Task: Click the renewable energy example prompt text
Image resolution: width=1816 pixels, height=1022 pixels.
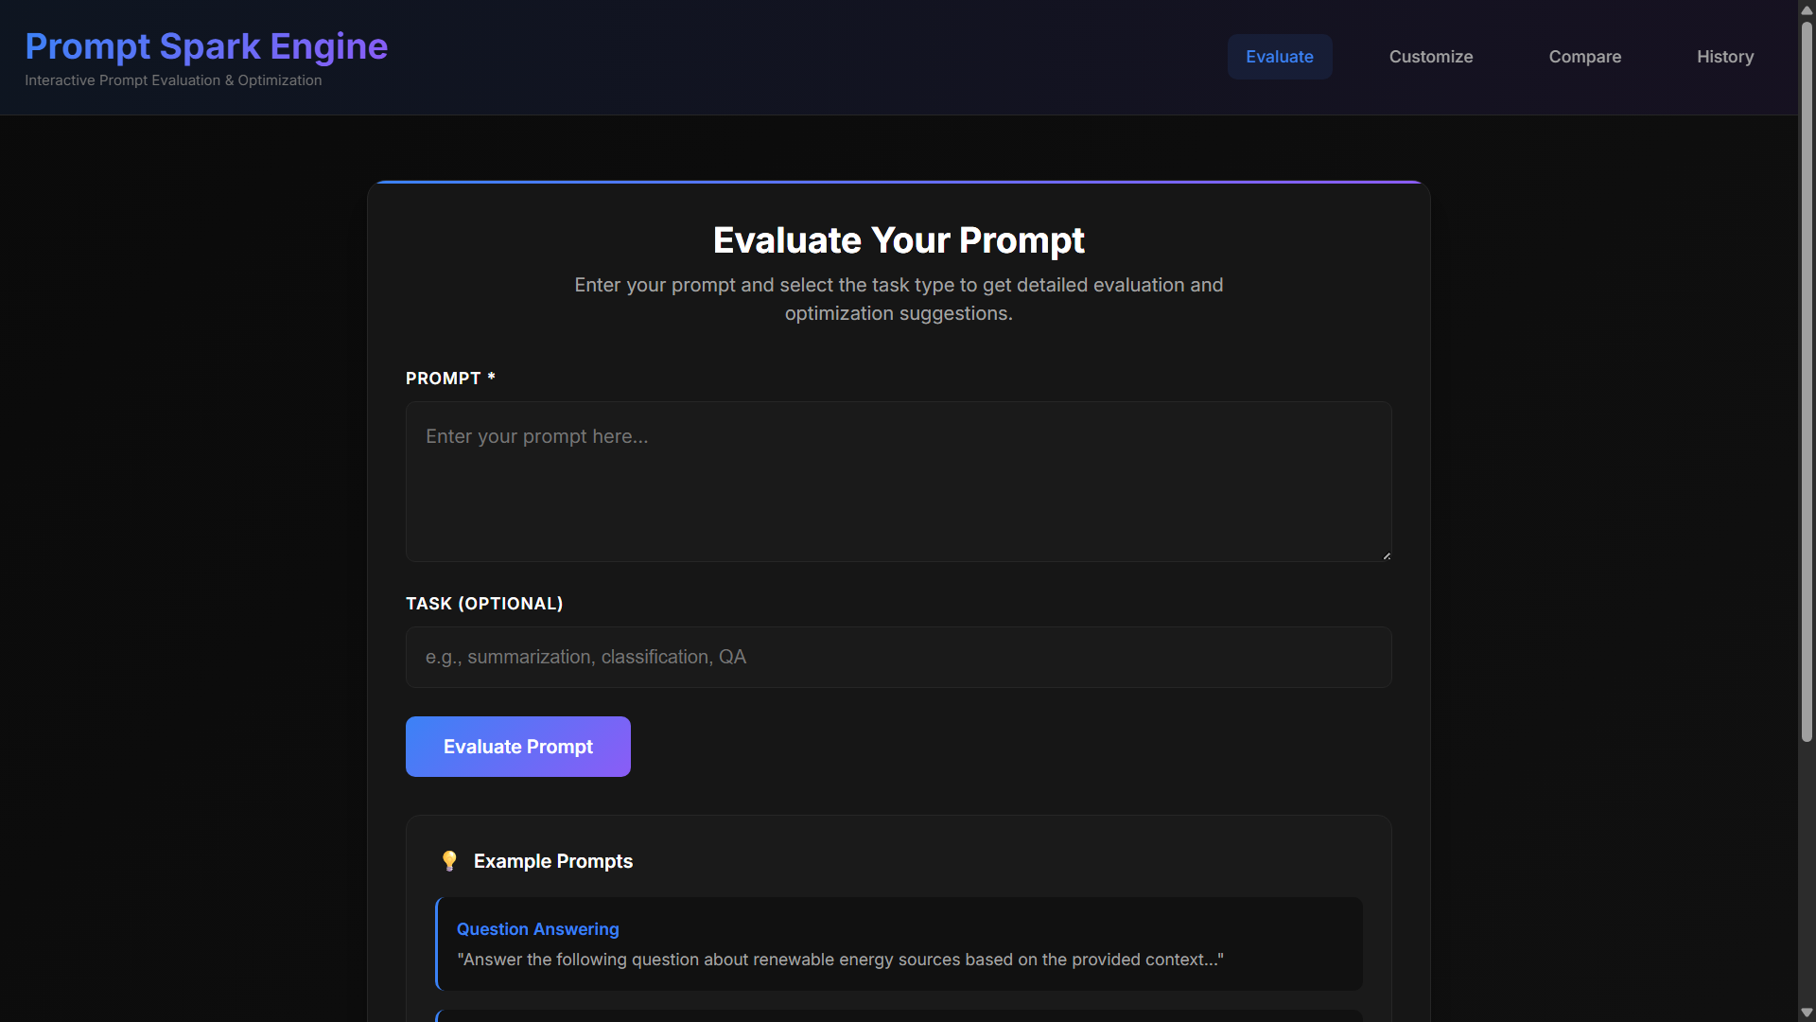Action: pyautogui.click(x=840, y=959)
